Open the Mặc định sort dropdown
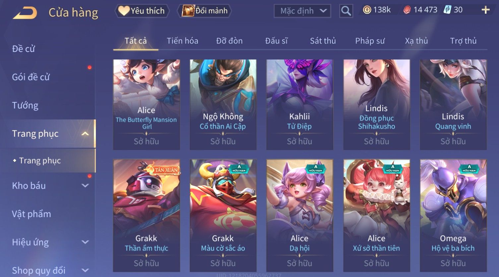This screenshot has height=277, width=499. pyautogui.click(x=302, y=11)
